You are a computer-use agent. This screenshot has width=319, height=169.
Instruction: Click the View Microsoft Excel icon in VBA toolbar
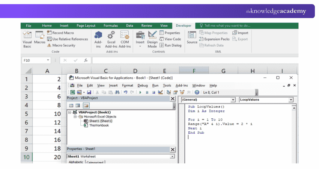click(73, 92)
